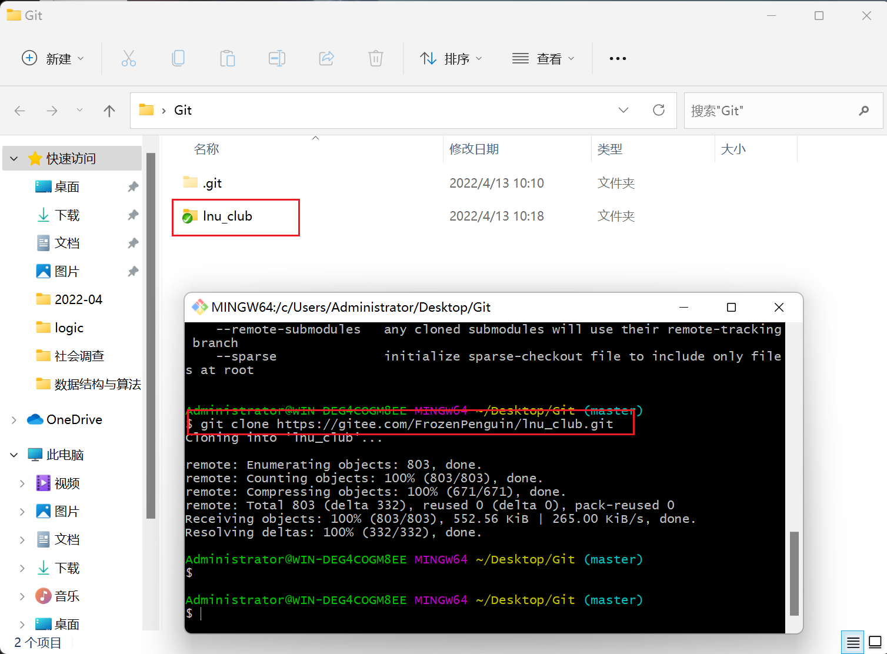Image resolution: width=887 pixels, height=654 pixels.
Task: Select lnu_club folder icon with green check
Action: [x=189, y=216]
